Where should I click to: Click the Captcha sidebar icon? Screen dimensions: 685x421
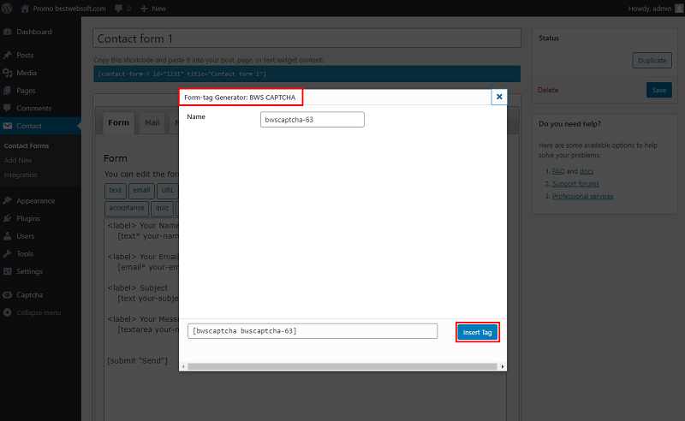point(8,295)
